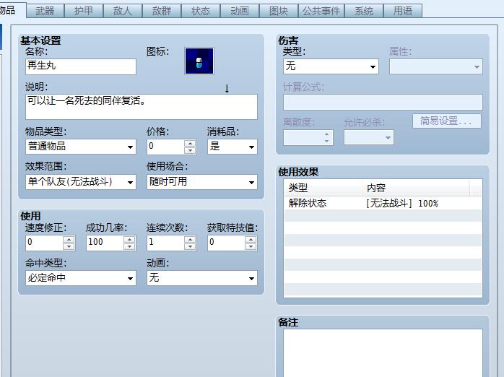Open the 动画 dropdown showing 无

(x=202, y=278)
